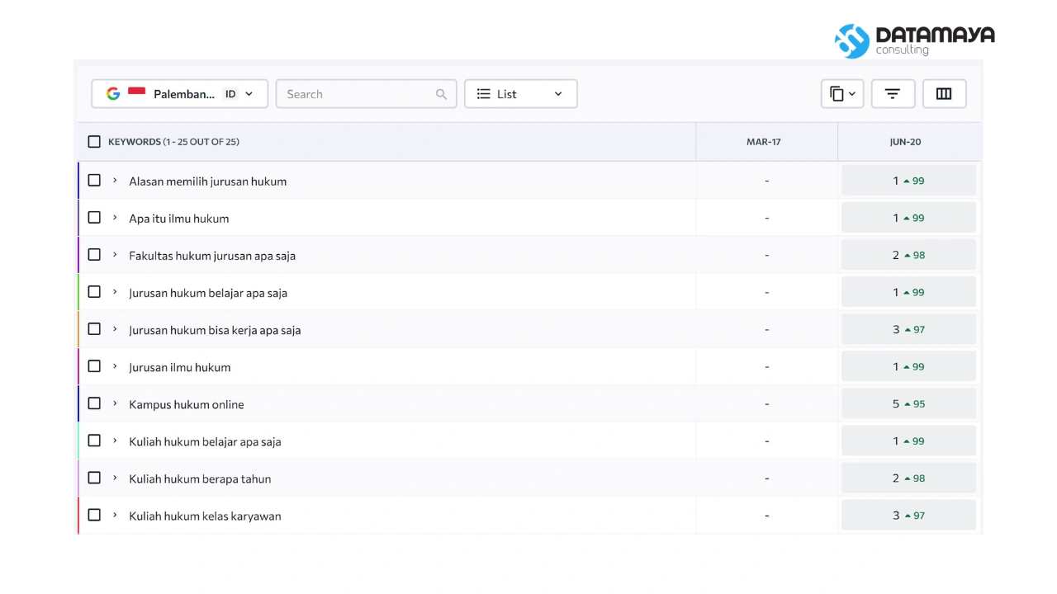Click the Datamaya consulting logo
1057x594 pixels.
914,40
